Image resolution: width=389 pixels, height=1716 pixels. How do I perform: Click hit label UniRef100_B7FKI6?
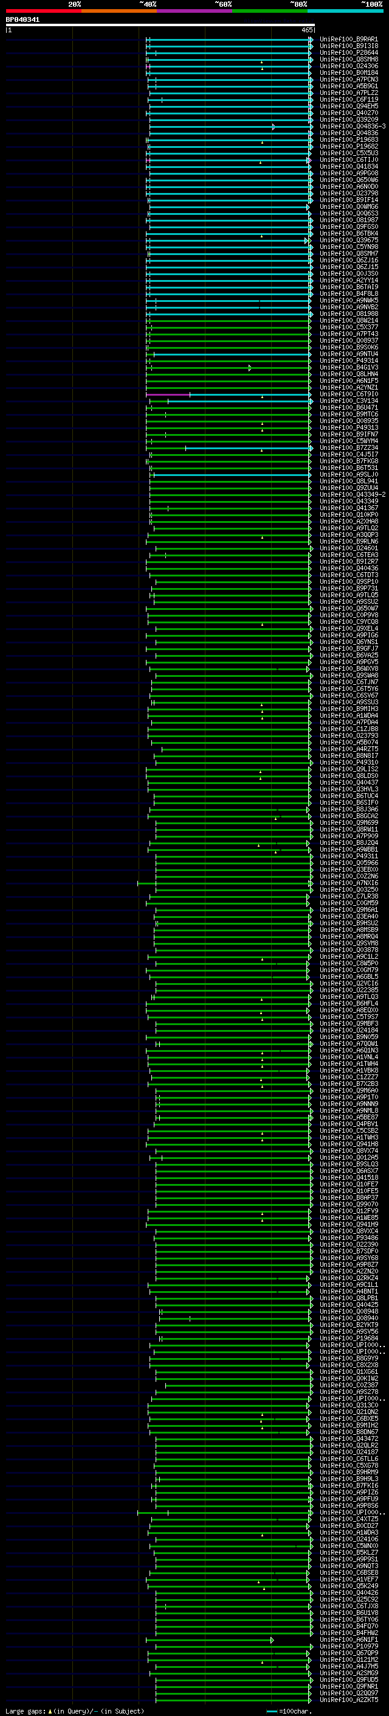[x=348, y=1485]
